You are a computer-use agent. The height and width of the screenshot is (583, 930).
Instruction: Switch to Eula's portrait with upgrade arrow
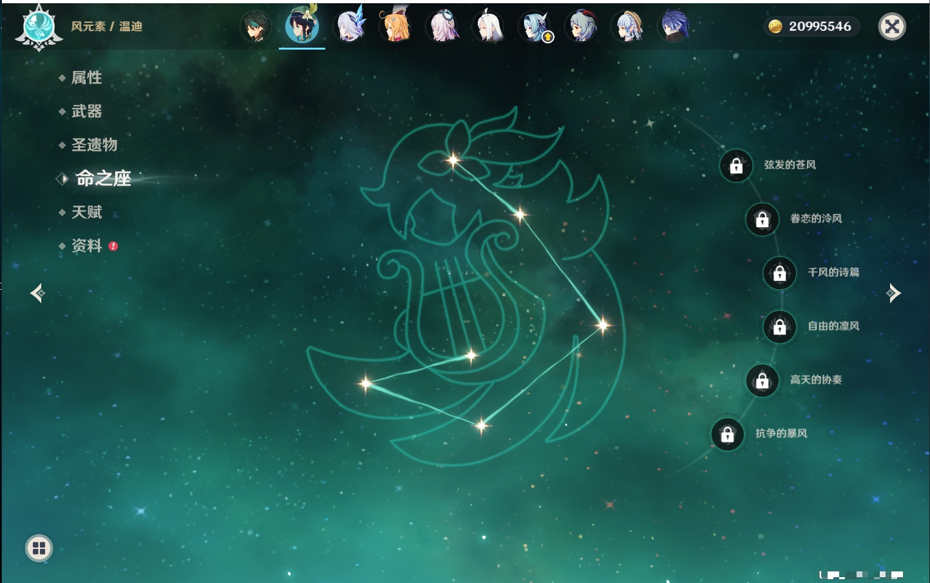[535, 27]
